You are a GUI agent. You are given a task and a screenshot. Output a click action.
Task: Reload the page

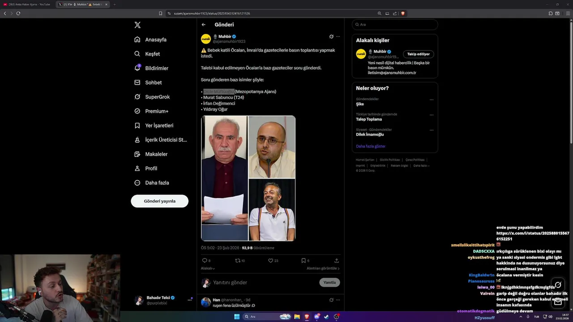coord(18,13)
